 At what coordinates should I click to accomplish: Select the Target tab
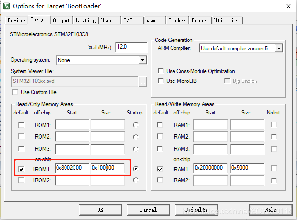point(39,20)
